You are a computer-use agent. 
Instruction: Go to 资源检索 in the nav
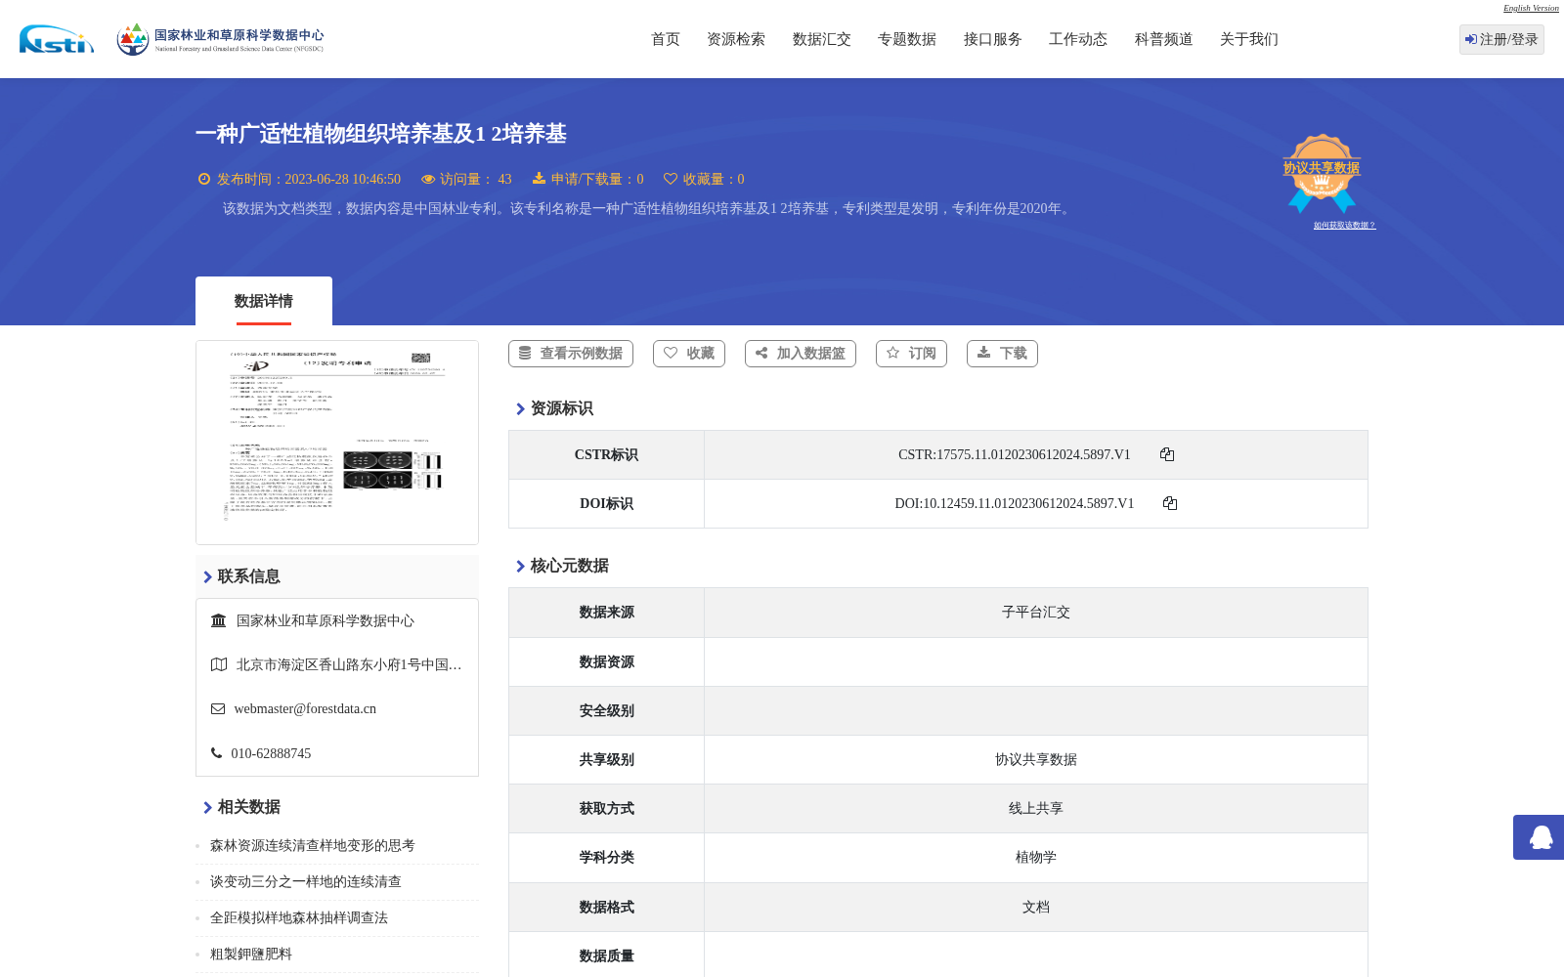click(x=736, y=39)
